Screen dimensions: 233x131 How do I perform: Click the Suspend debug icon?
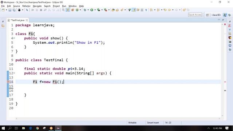[37, 10]
